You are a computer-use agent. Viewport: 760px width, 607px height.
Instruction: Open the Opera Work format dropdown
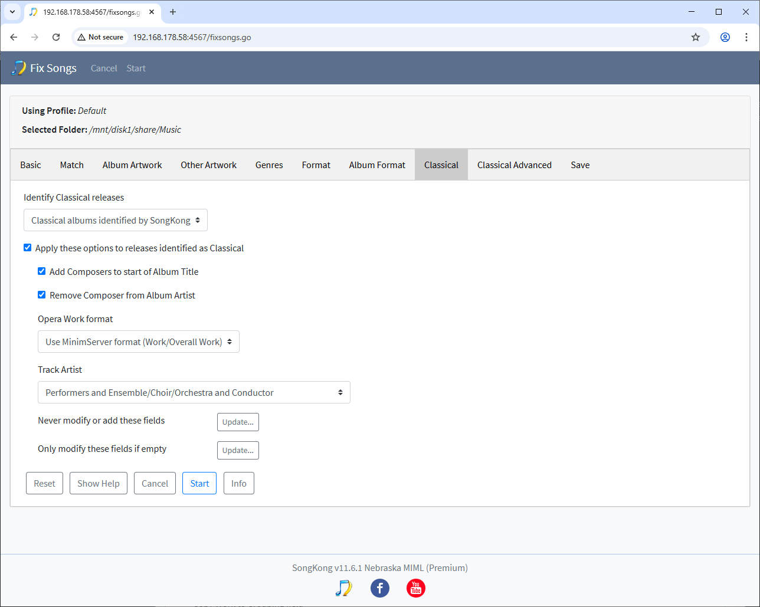click(x=139, y=342)
